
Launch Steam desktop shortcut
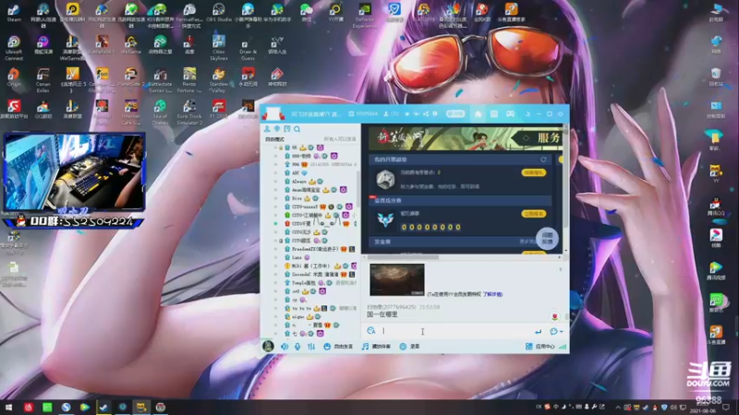(14, 13)
